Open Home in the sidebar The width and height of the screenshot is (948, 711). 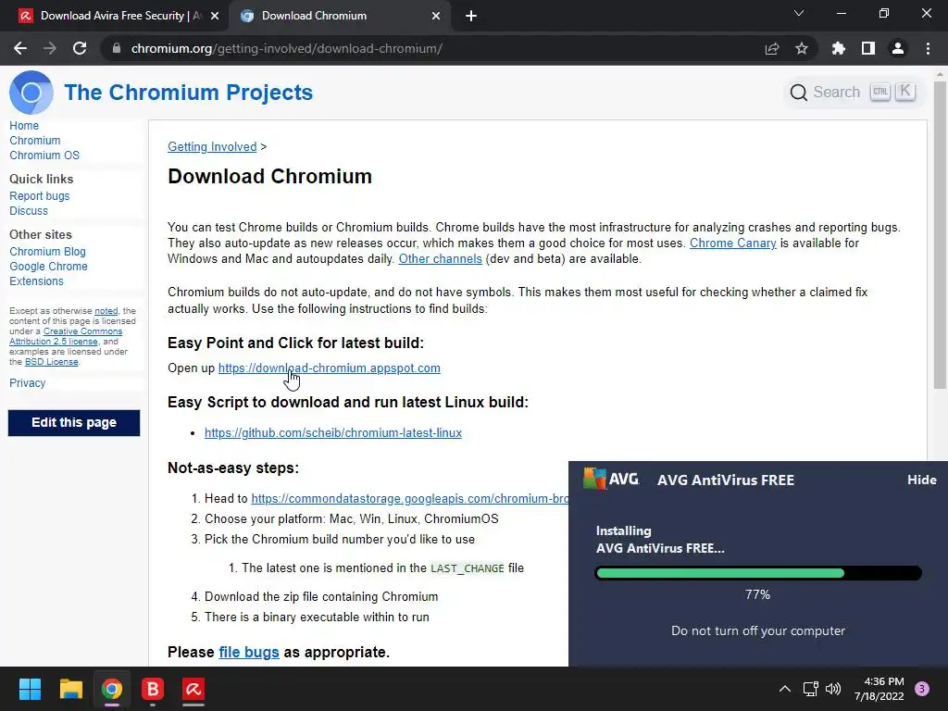pos(24,126)
